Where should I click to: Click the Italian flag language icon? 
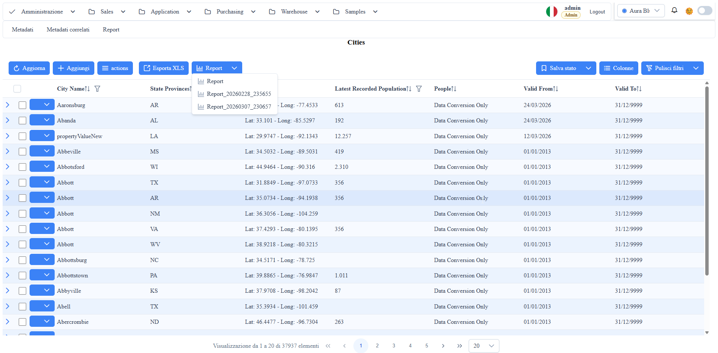pyautogui.click(x=551, y=12)
